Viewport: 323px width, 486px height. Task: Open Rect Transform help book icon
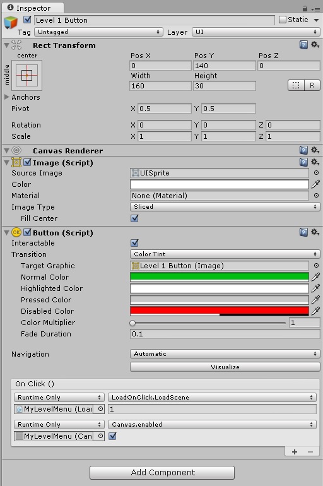tap(303, 45)
